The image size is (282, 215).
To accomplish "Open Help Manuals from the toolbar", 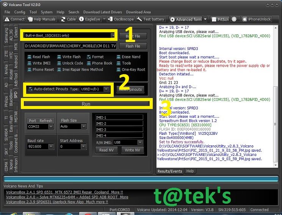I will click(42, 19).
